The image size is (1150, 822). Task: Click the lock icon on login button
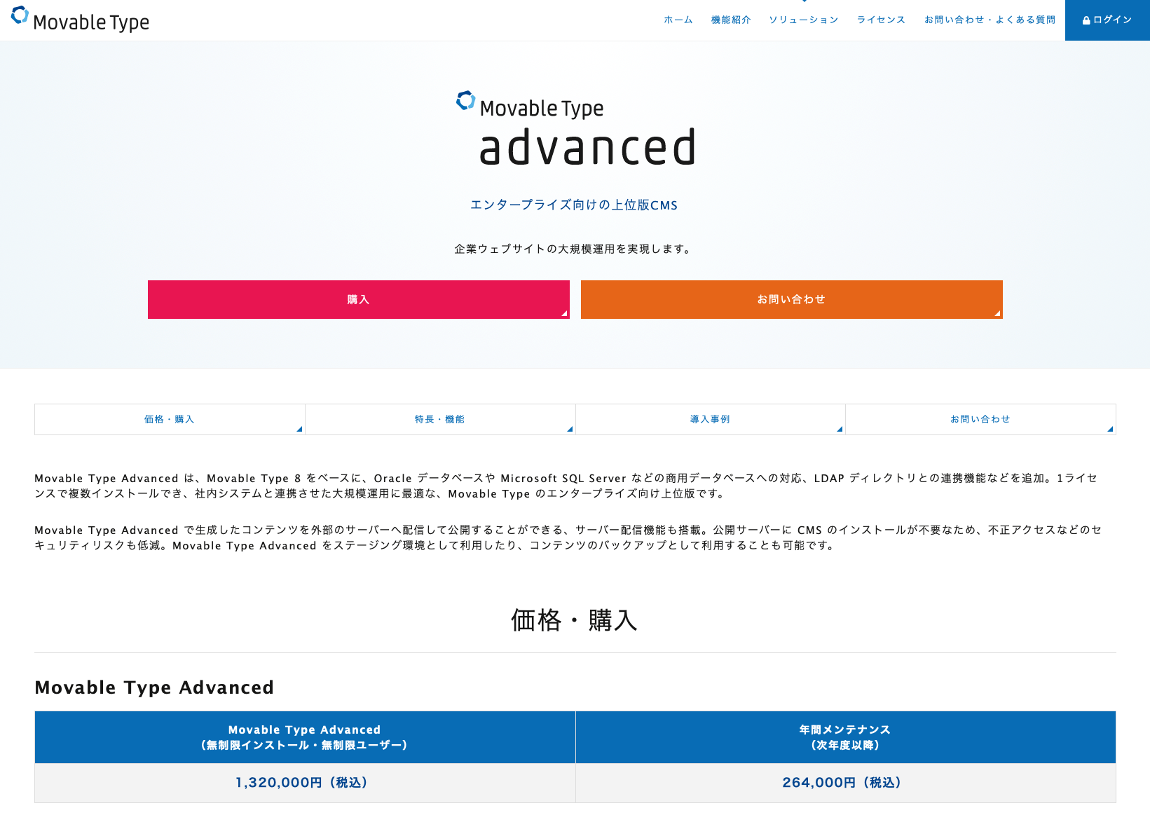click(1086, 20)
